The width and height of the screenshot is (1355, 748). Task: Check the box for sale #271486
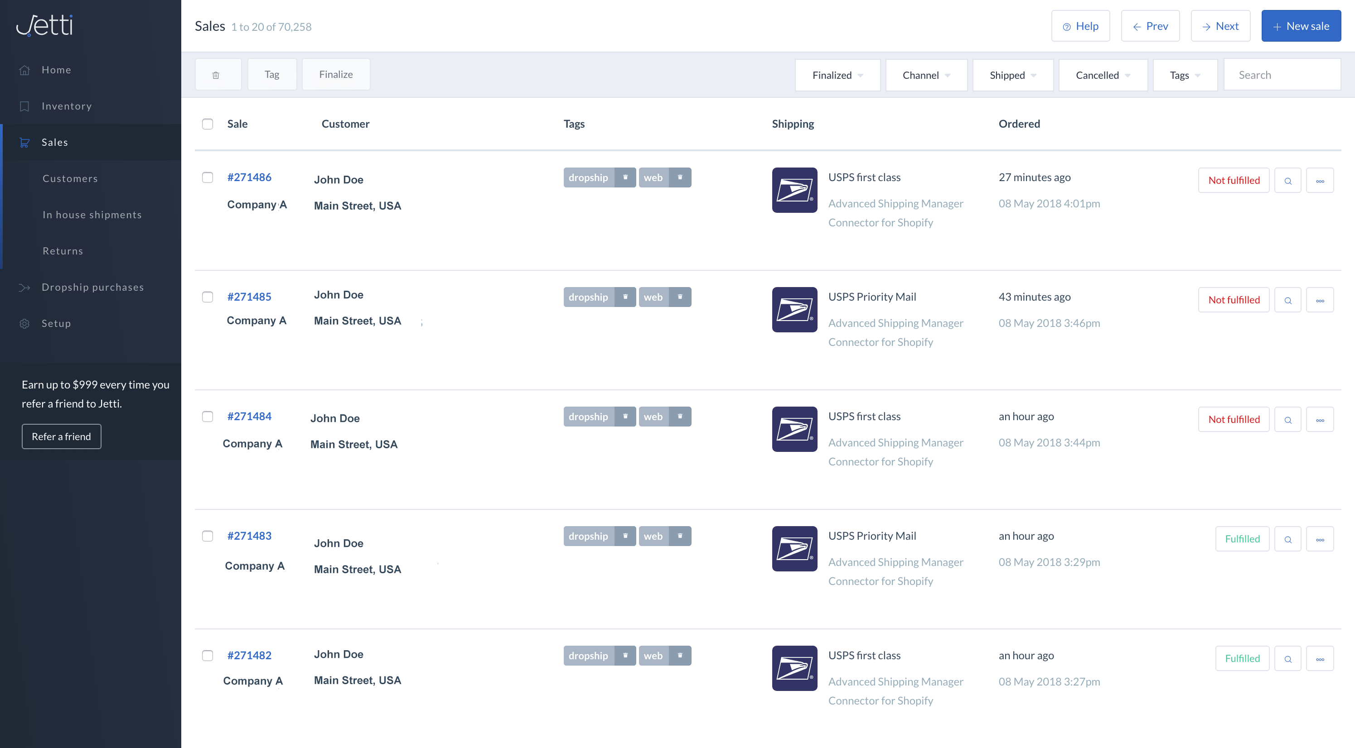click(207, 177)
